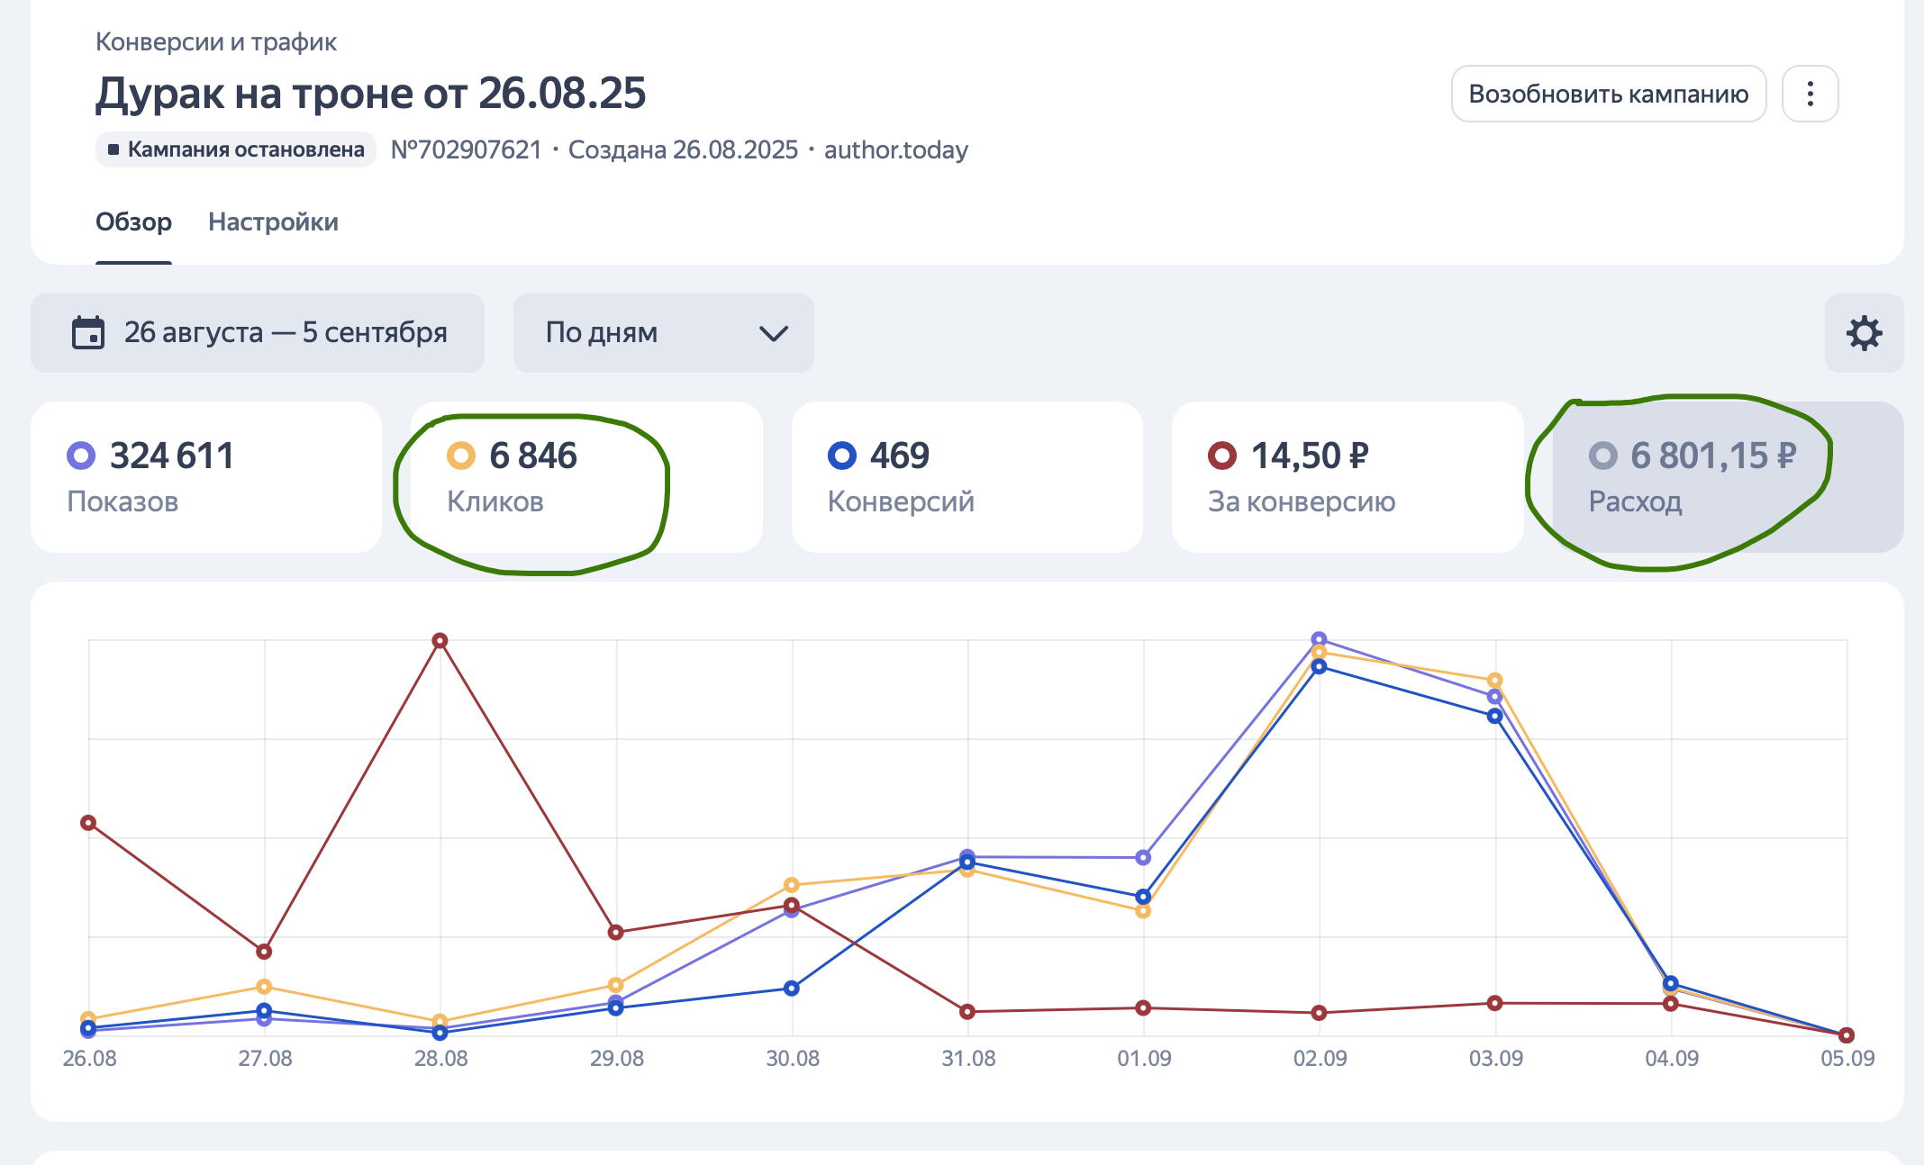Select the Обзор tab

point(133,221)
